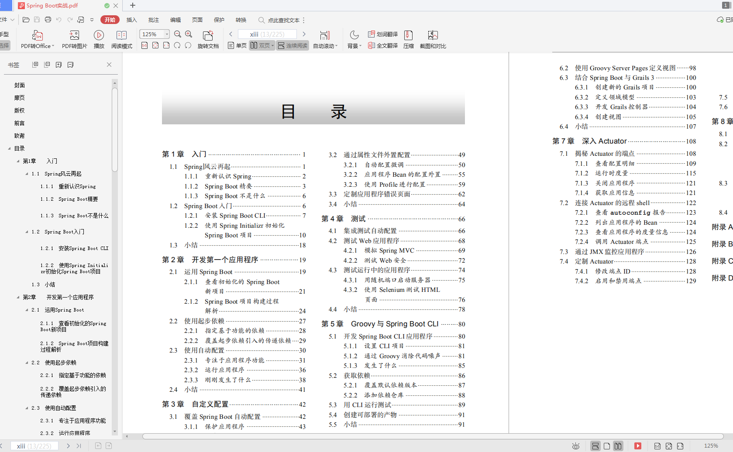Click the toolbar page number field xiii
Viewport: 733px width, 452px height.
click(x=267, y=34)
